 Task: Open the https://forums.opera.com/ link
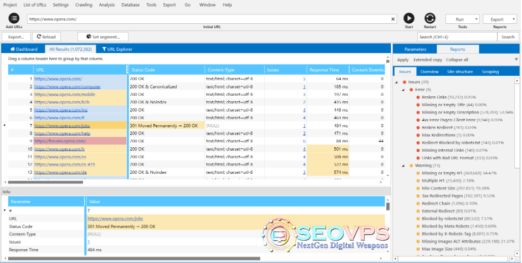pos(60,141)
